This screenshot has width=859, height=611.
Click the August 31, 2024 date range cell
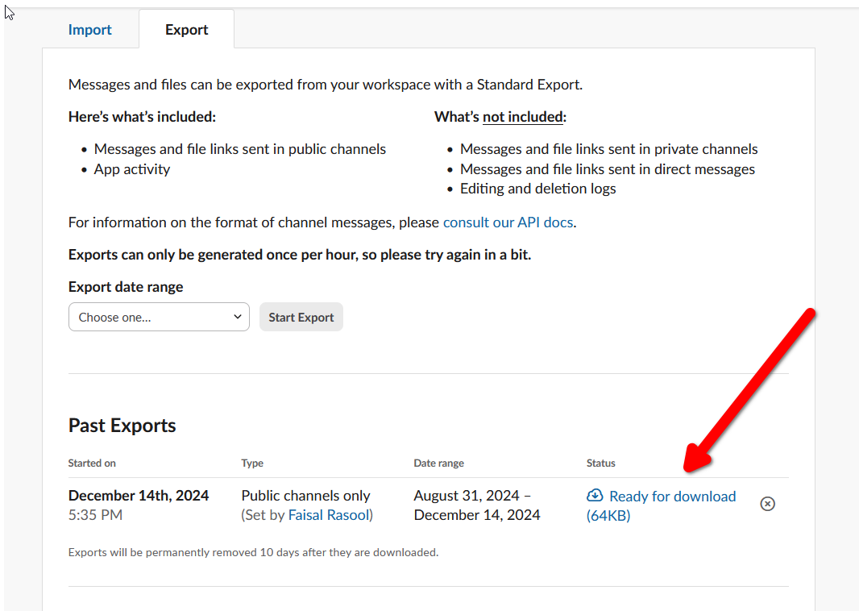477,505
